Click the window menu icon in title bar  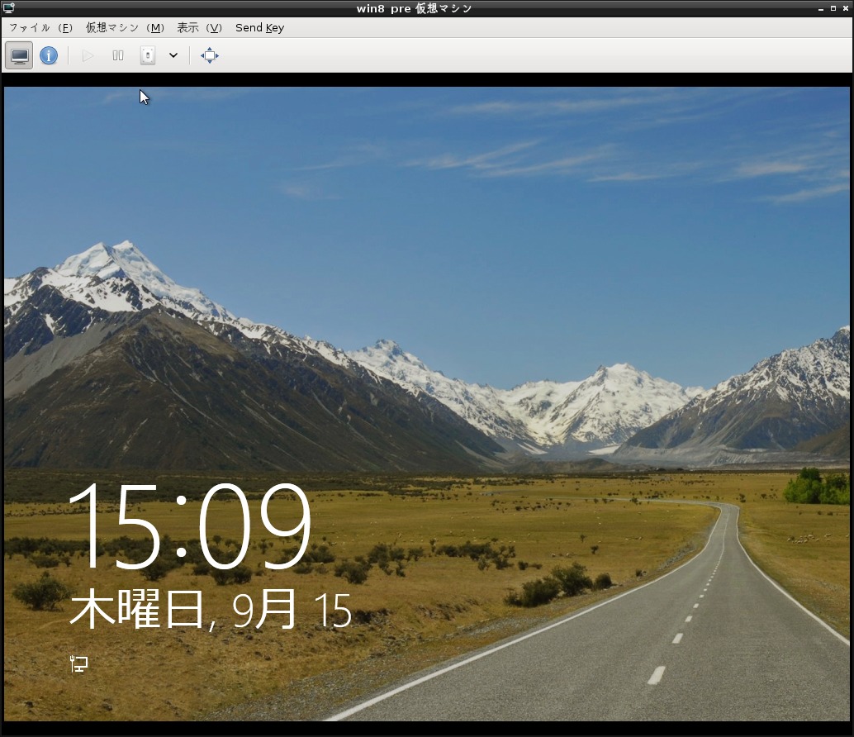tap(9, 8)
